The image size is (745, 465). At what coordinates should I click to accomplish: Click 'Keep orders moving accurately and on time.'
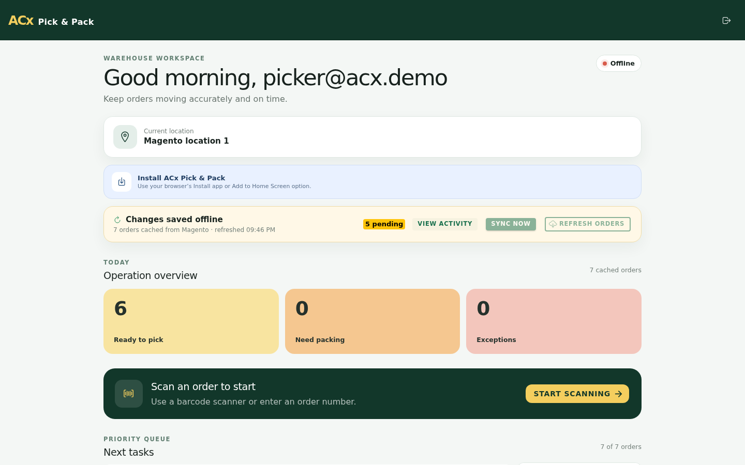[196, 99]
